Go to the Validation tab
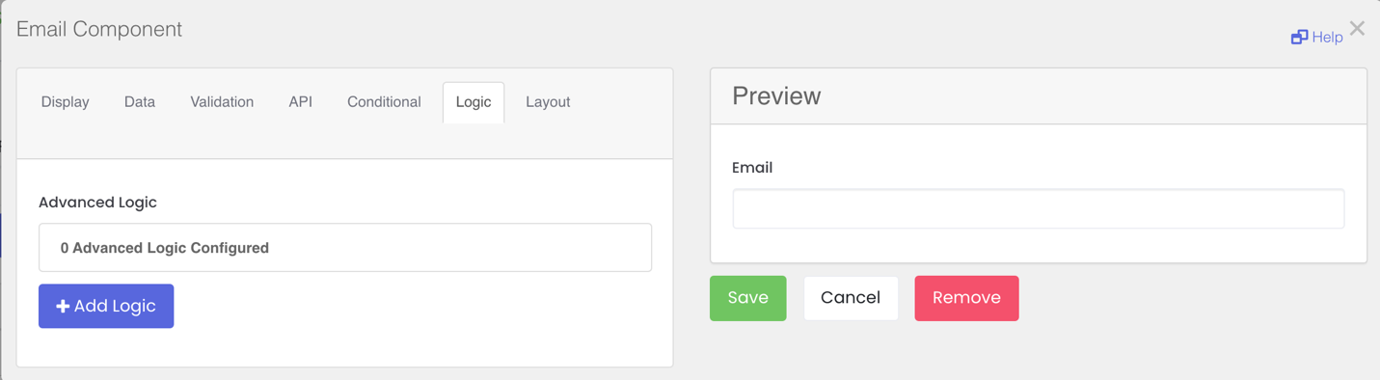 222,102
